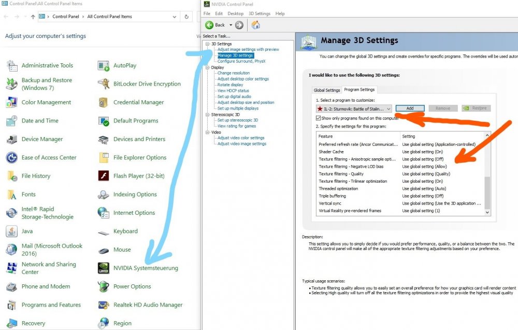This screenshot has width=518, height=330.
Task: Open NVIDIA Help menu
Action: click(x=280, y=13)
